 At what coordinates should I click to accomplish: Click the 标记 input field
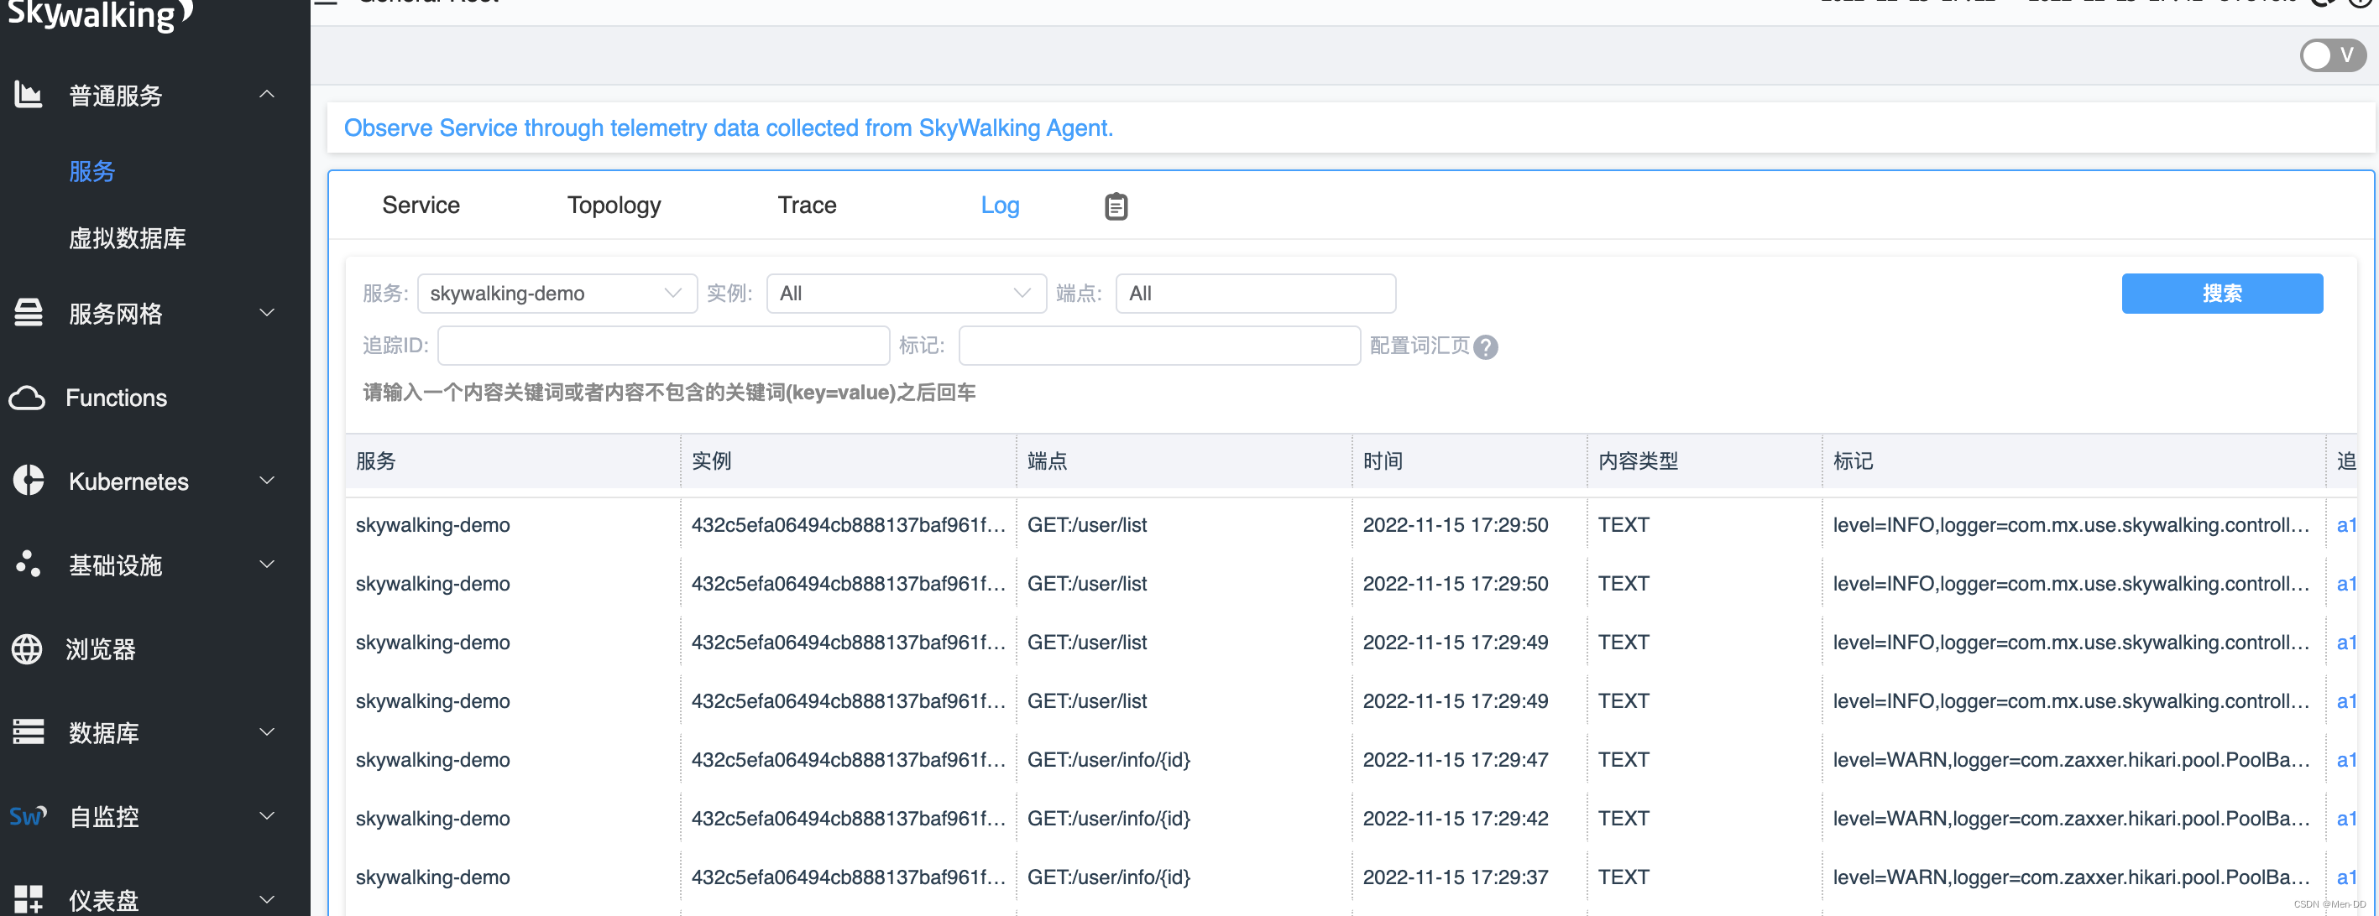coord(1159,345)
